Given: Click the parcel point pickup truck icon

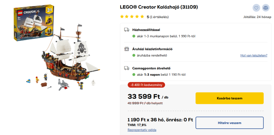Looking at the screenshot, I should coord(127,68).
